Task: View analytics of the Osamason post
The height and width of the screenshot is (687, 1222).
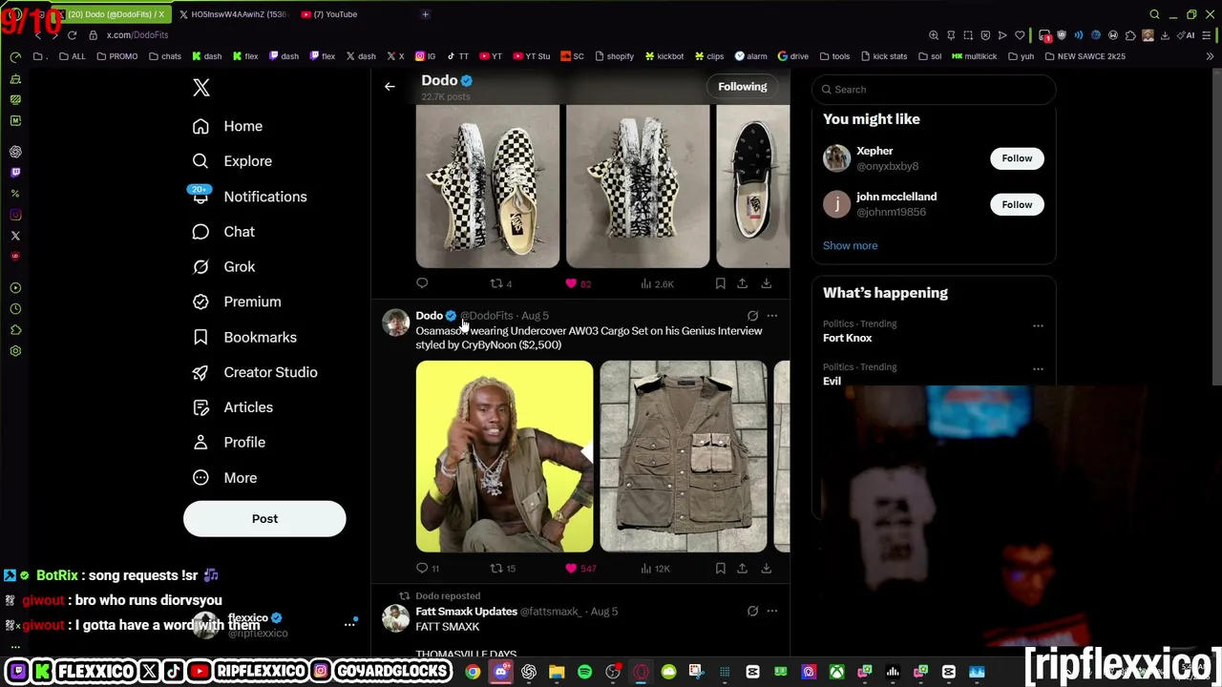Action: (x=655, y=569)
